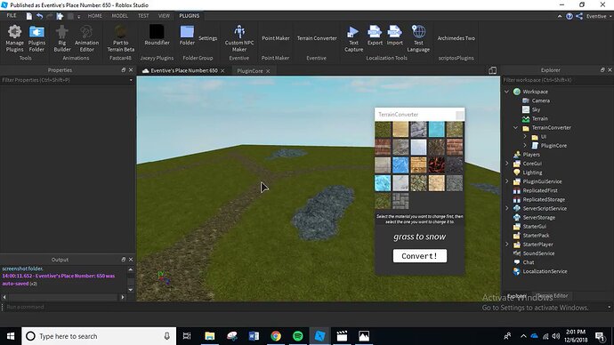Click the Terrain Converter toolbar button
This screenshot has height=345, width=614.
(317, 38)
